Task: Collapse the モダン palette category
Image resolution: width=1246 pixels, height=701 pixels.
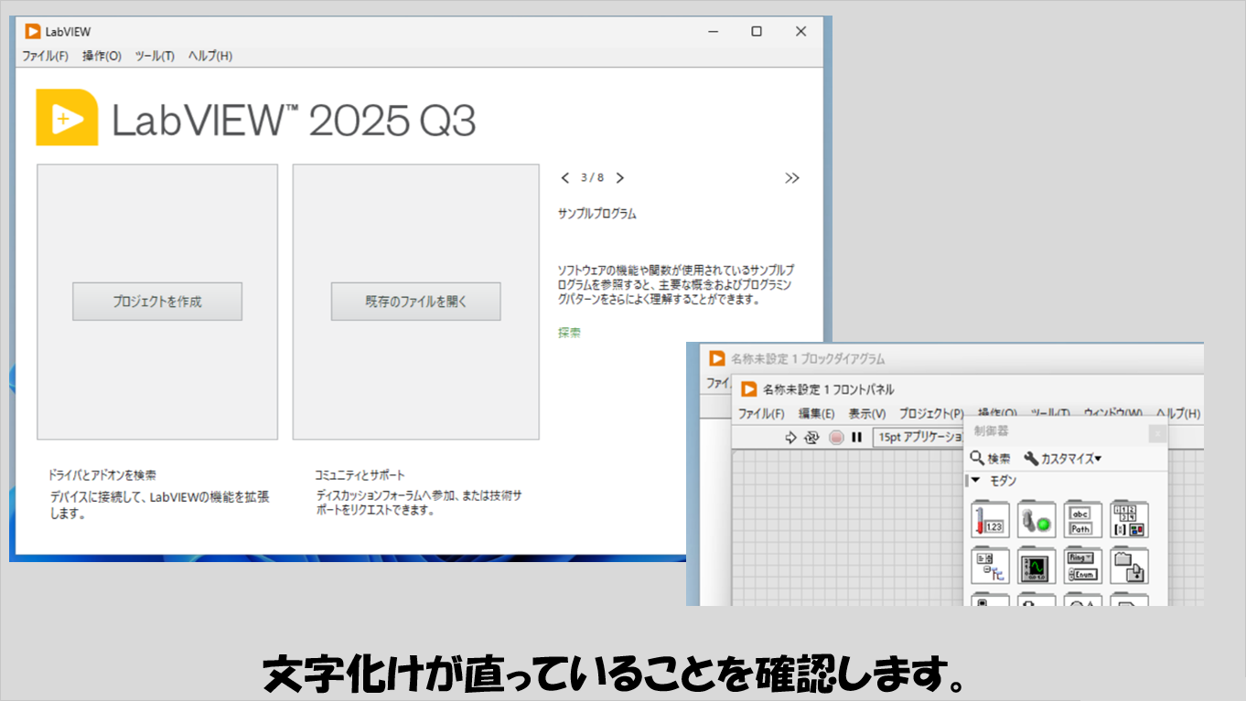Action: pos(975,481)
